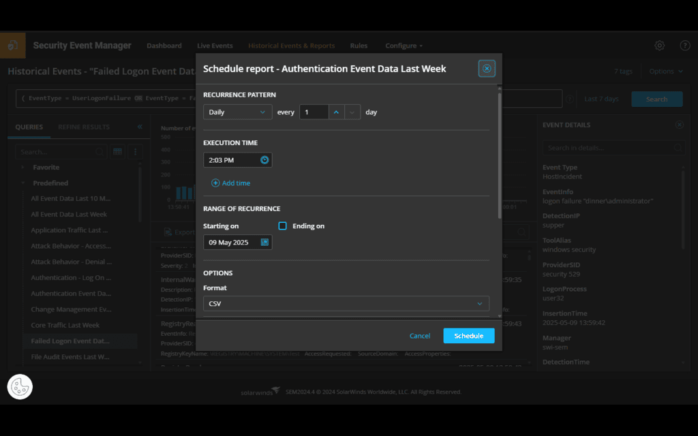The image size is (698, 436).
Task: Open the Rules menu item
Action: coord(359,45)
